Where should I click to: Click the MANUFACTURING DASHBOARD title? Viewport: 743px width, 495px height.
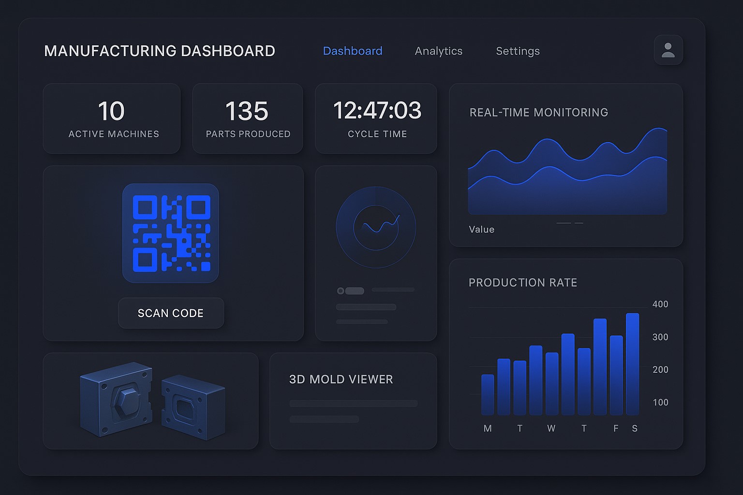(160, 51)
